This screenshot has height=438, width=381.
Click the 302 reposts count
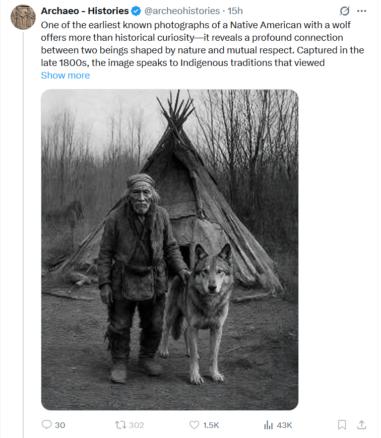136,425
